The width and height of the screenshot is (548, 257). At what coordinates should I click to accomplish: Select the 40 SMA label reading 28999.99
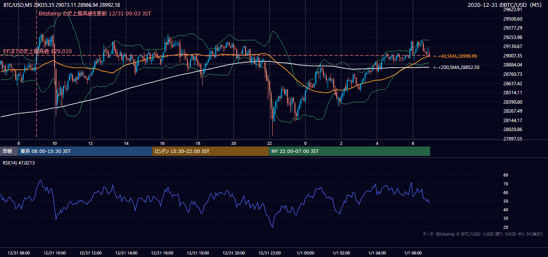click(455, 56)
